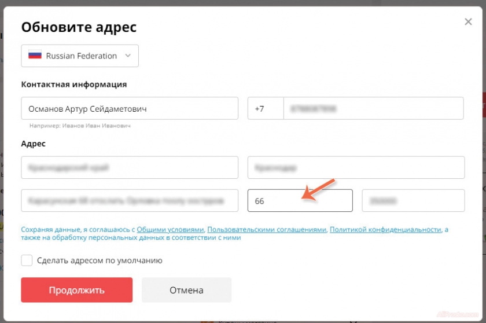Click the full name field Османов Артур

click(130, 108)
